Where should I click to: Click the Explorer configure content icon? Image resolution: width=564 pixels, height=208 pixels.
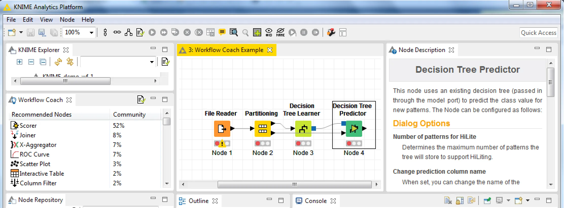pos(166,62)
